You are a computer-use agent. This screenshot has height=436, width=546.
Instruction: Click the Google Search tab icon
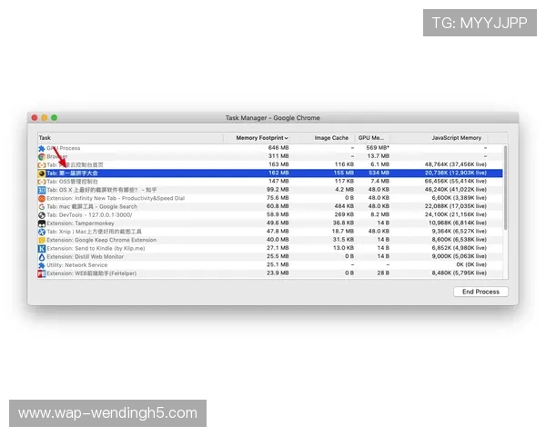point(42,206)
